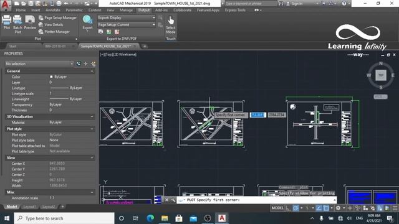Click the Plot icon in Quick Access toolbar

click(59, 4)
